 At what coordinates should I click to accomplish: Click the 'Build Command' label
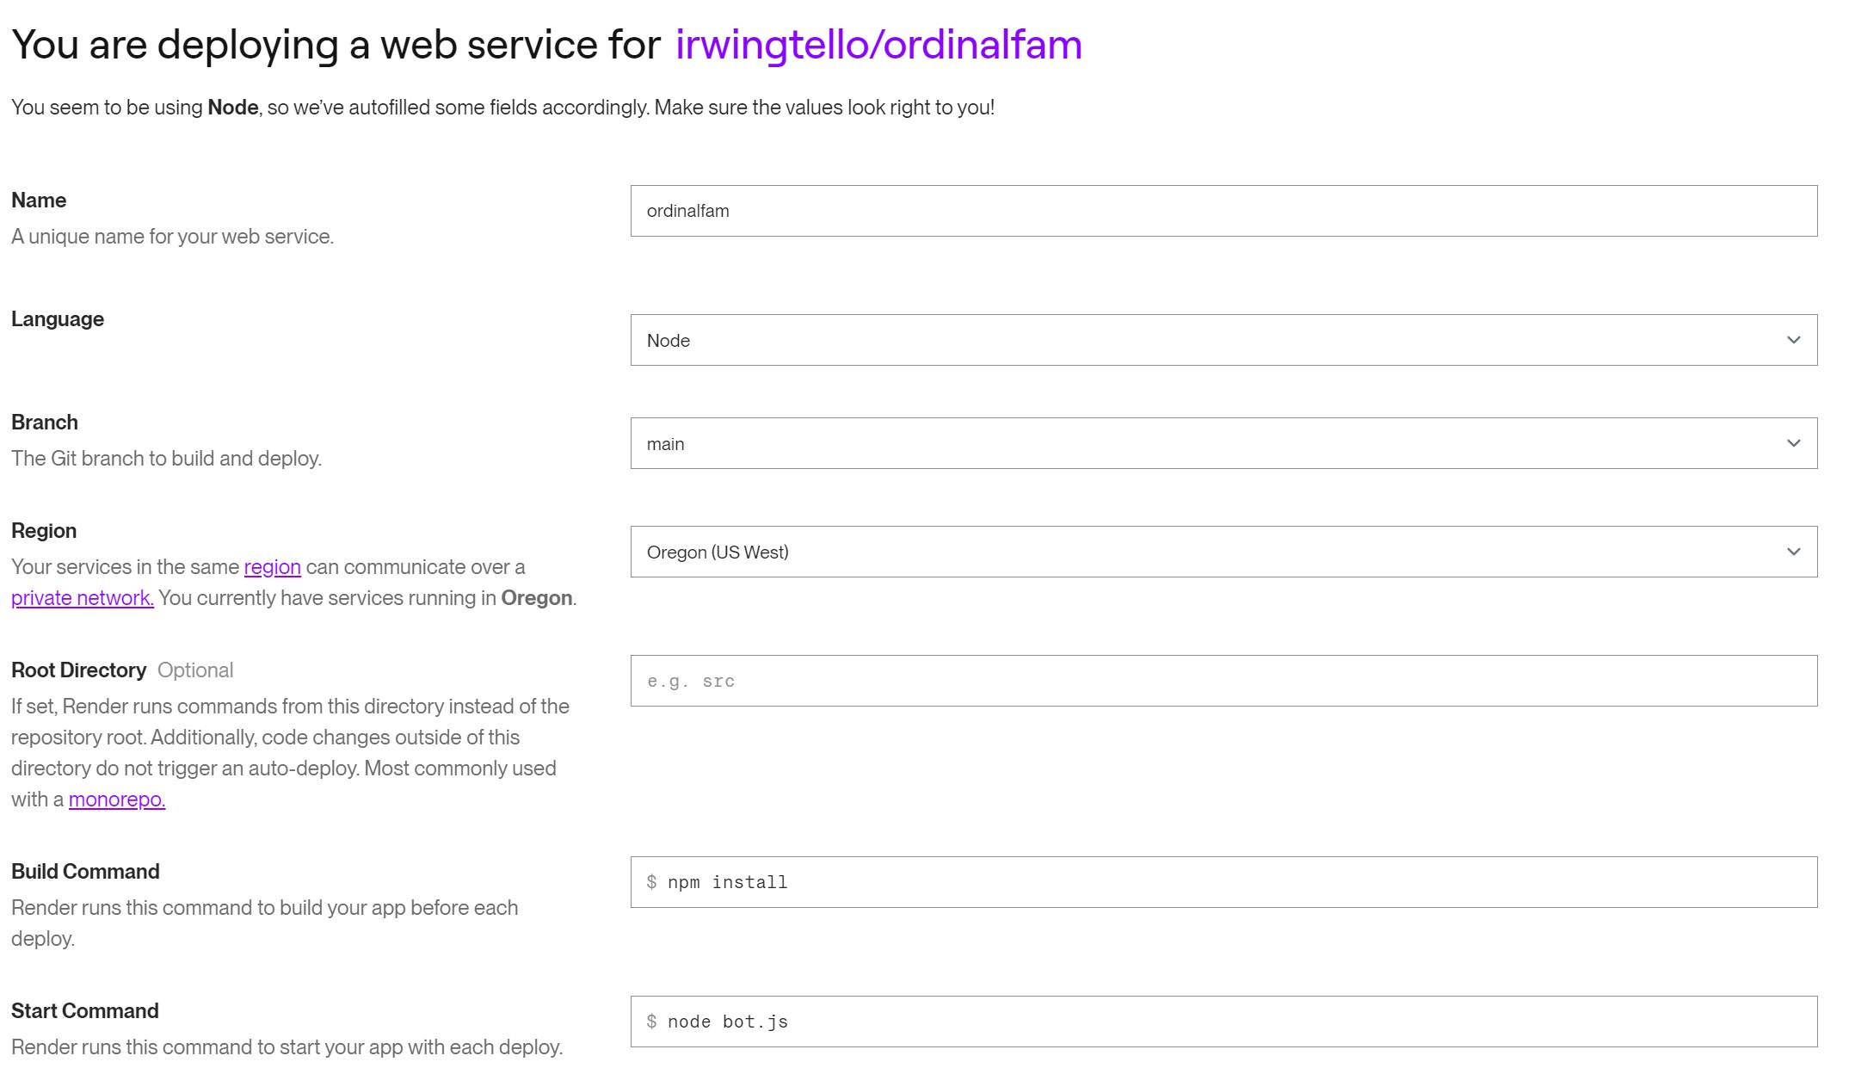(85, 872)
